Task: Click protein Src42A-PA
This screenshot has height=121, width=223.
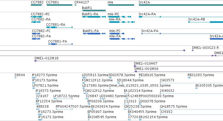Action: point(150,31)
